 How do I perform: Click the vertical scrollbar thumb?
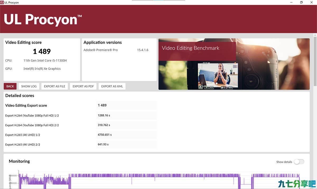click(315, 61)
